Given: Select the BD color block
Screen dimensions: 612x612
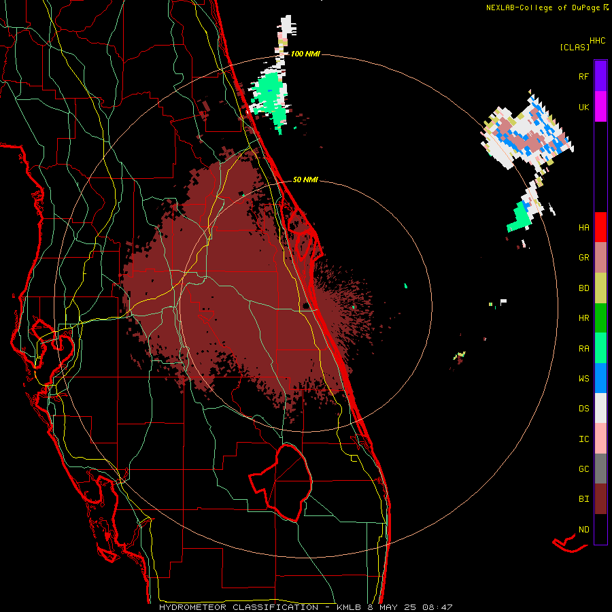Looking at the screenshot, I should (x=600, y=288).
